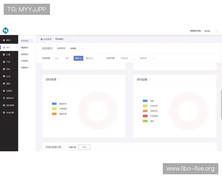The image size is (222, 178).
Task: Click the blue N logo
Action: 6,30
